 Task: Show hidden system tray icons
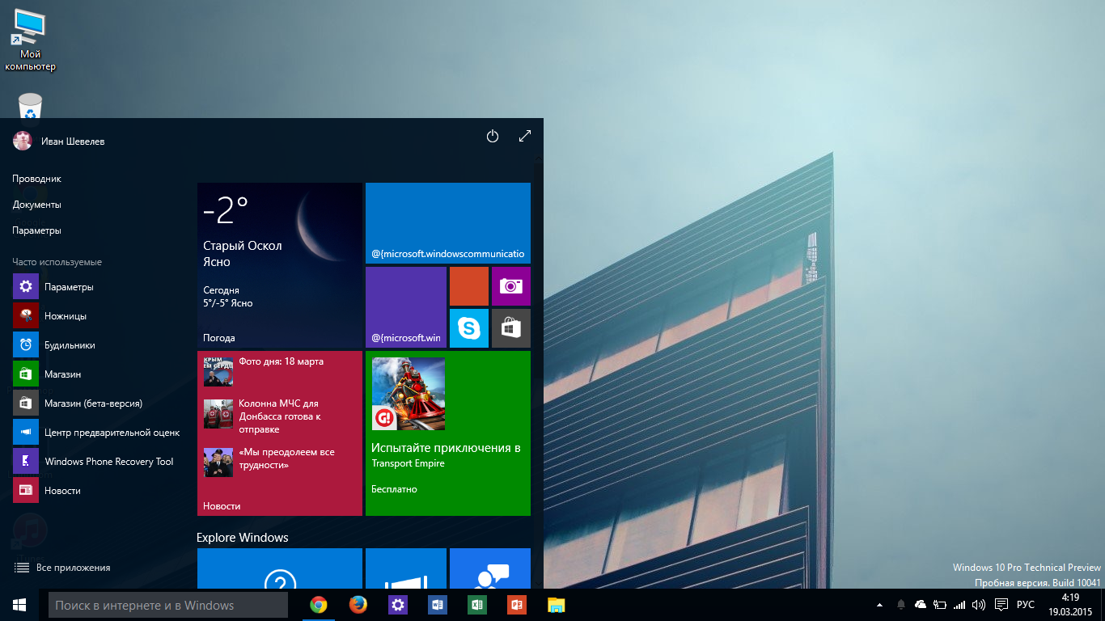coord(879,605)
